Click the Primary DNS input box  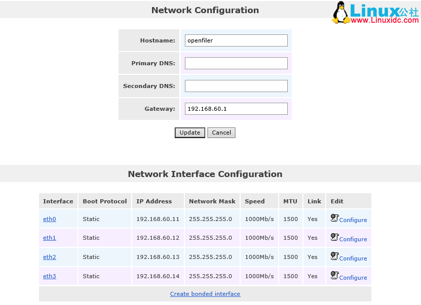pyautogui.click(x=236, y=63)
